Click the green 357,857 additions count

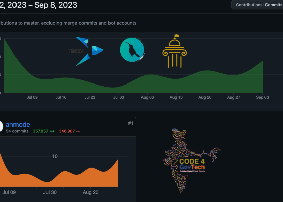[x=44, y=131]
